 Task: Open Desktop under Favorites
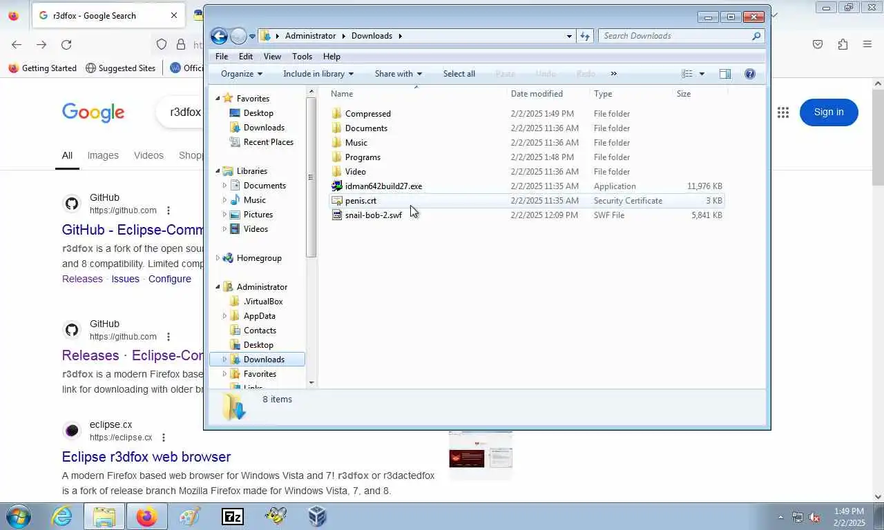coord(258,113)
